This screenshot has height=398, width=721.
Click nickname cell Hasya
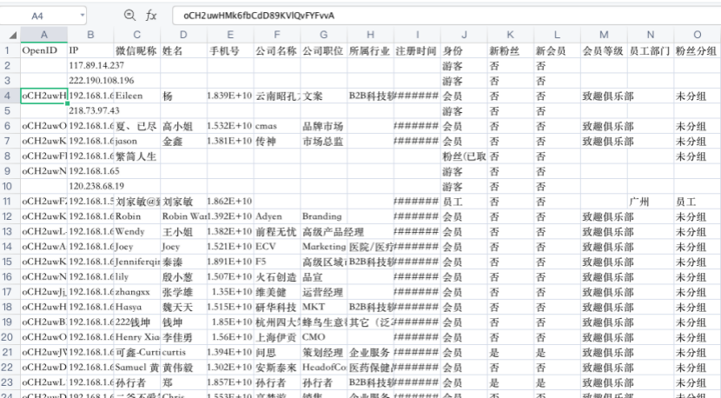[x=137, y=307]
